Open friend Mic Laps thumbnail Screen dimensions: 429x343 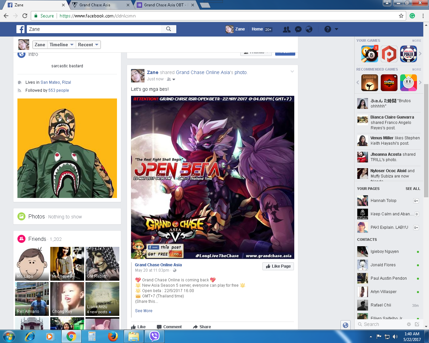(32, 264)
